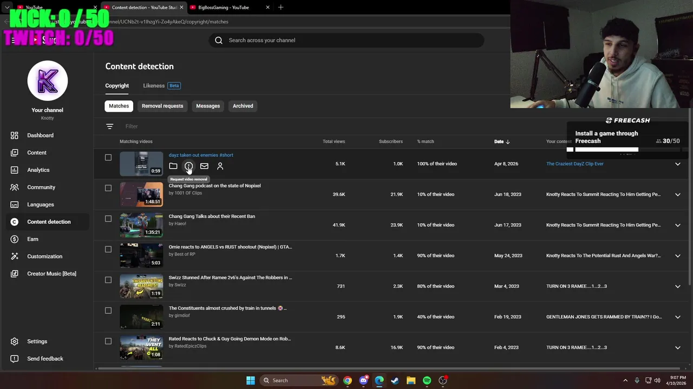Click Chang Gang Talks about their Recent Ban

212,216
